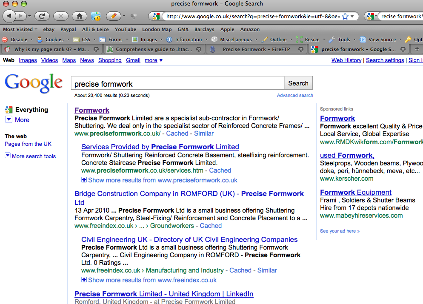Switch to Comprehensive guide to .htaccess tab

click(x=154, y=49)
